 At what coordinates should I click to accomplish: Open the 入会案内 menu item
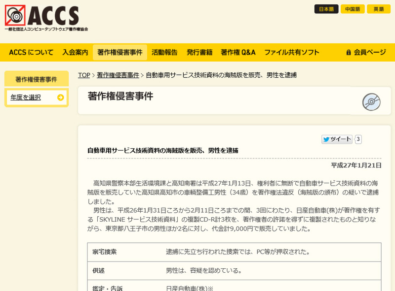(75, 52)
